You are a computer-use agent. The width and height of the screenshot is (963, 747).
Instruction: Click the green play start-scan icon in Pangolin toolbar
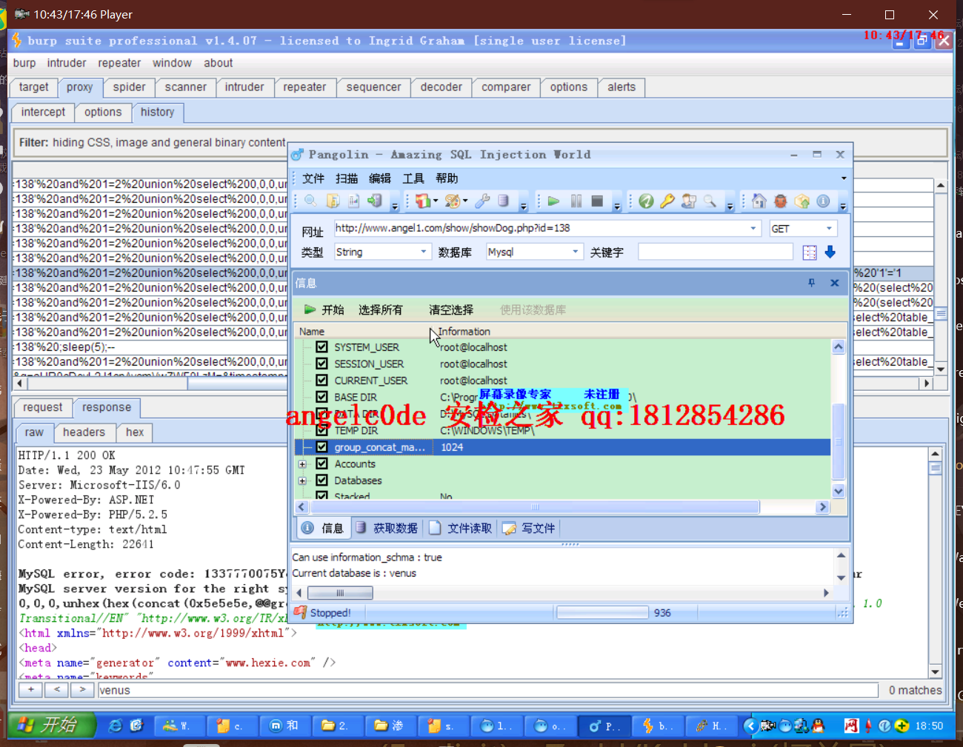pyautogui.click(x=553, y=201)
